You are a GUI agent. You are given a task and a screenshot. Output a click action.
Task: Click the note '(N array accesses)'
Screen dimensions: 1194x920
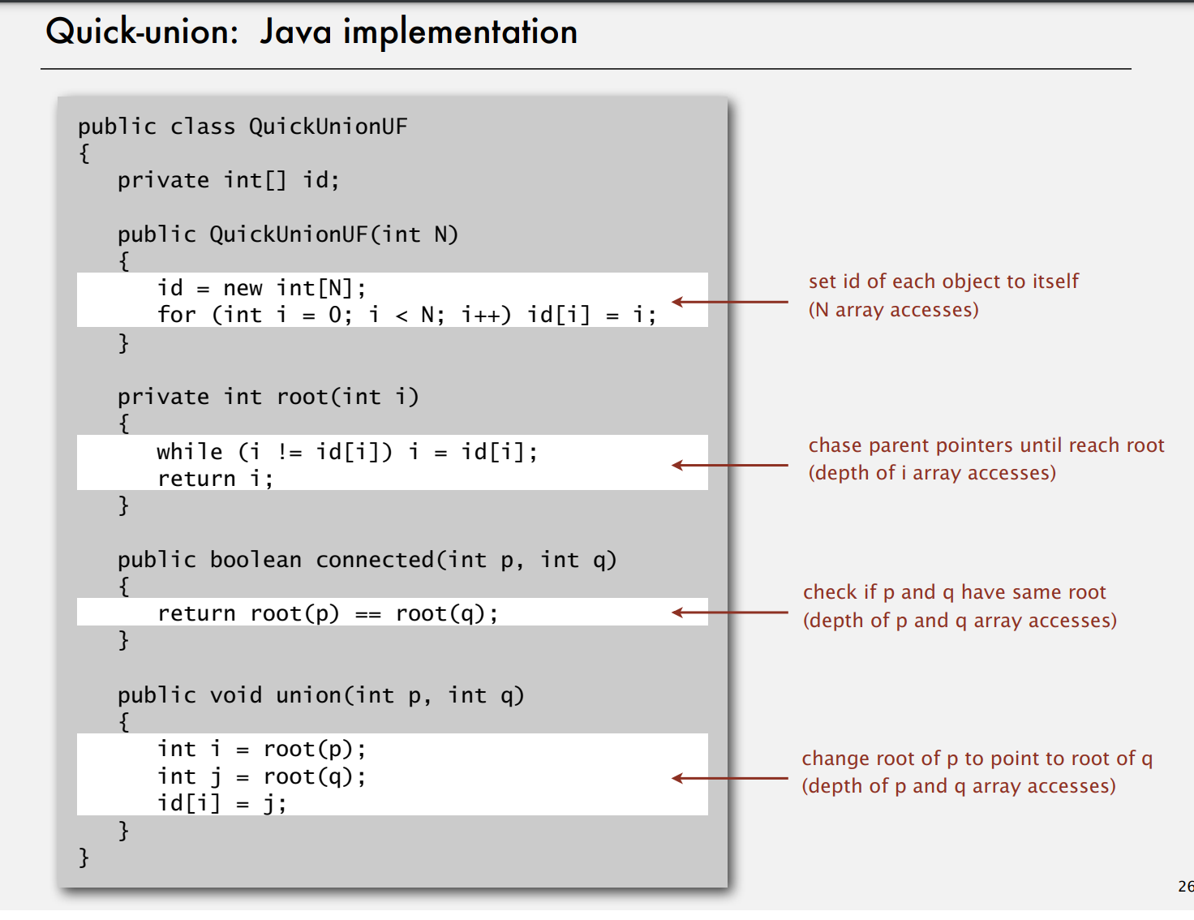tap(893, 310)
